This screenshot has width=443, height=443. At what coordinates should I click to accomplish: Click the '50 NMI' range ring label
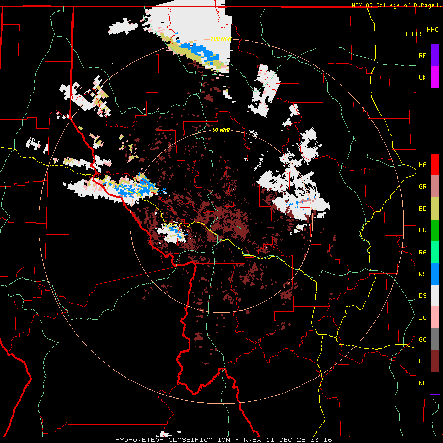(221, 130)
